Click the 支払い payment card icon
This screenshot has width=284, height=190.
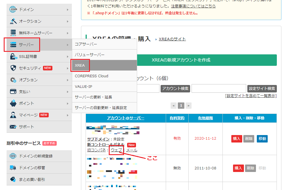[x=13, y=92]
